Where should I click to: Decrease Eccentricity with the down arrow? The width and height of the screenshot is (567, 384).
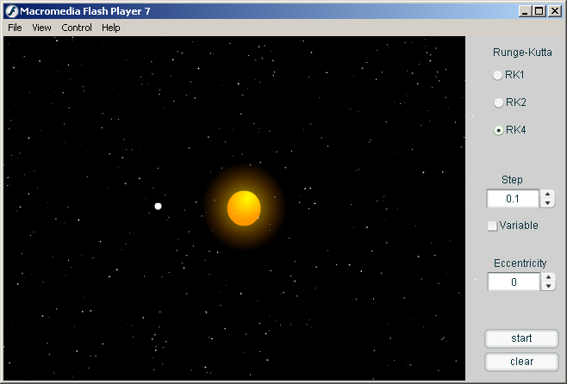point(548,287)
